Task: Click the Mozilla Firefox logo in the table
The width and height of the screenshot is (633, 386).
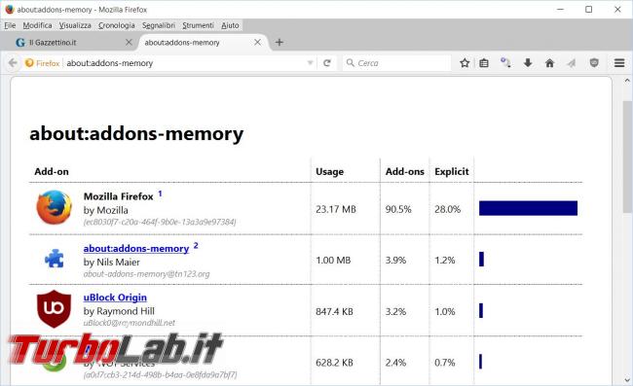Action: point(55,207)
